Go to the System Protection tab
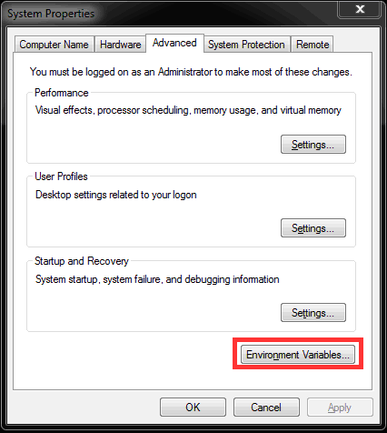 click(x=246, y=45)
